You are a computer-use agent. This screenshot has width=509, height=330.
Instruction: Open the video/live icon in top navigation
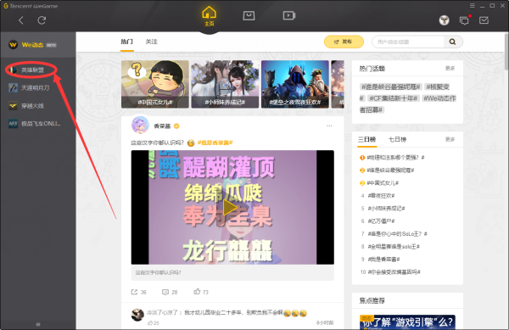pos(289,15)
